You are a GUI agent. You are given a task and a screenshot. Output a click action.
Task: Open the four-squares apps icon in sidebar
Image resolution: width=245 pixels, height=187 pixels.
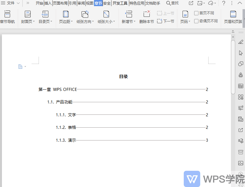[241, 97]
